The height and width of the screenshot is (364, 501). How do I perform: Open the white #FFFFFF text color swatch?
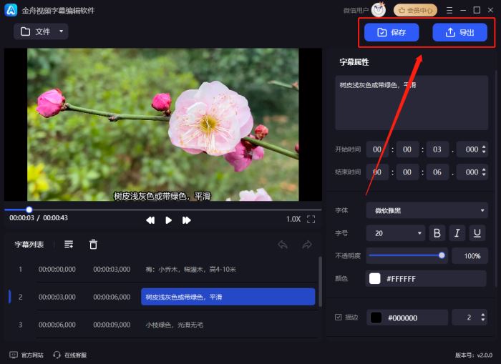pos(375,278)
